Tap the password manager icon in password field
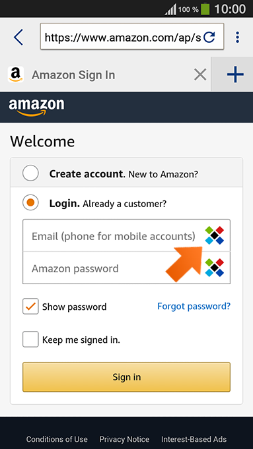Image resolution: width=253 pixels, height=449 pixels. [215, 268]
